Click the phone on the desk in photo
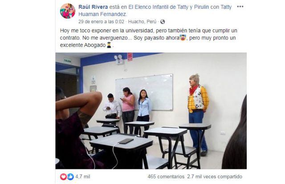 (126, 141)
